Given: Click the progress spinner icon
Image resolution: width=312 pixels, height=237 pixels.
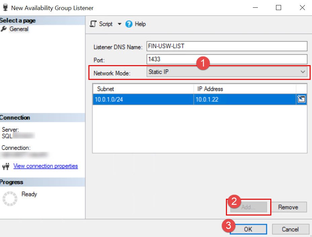Looking at the screenshot, I should pos(10,199).
